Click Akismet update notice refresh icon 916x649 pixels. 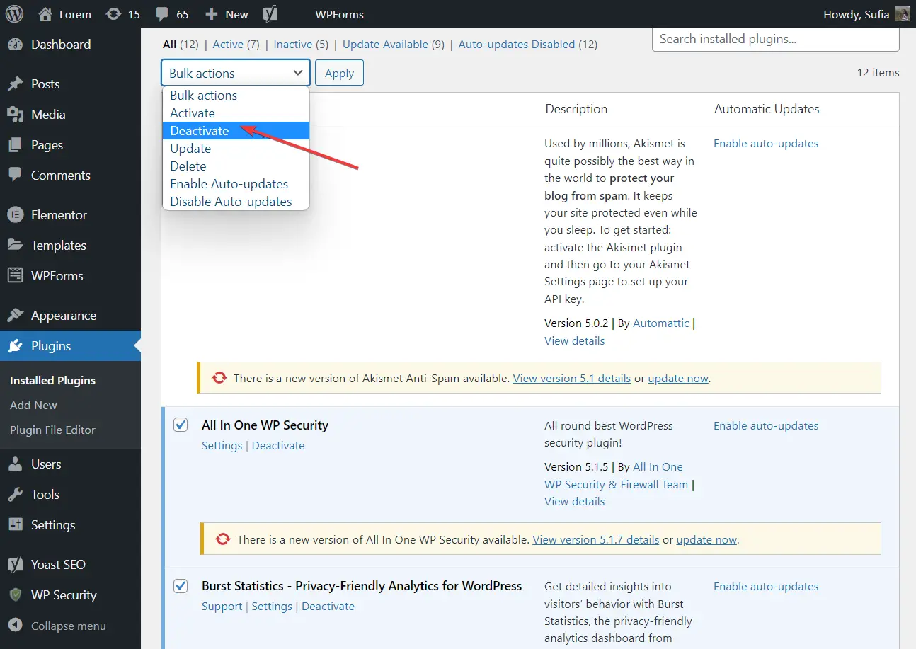[x=219, y=378]
